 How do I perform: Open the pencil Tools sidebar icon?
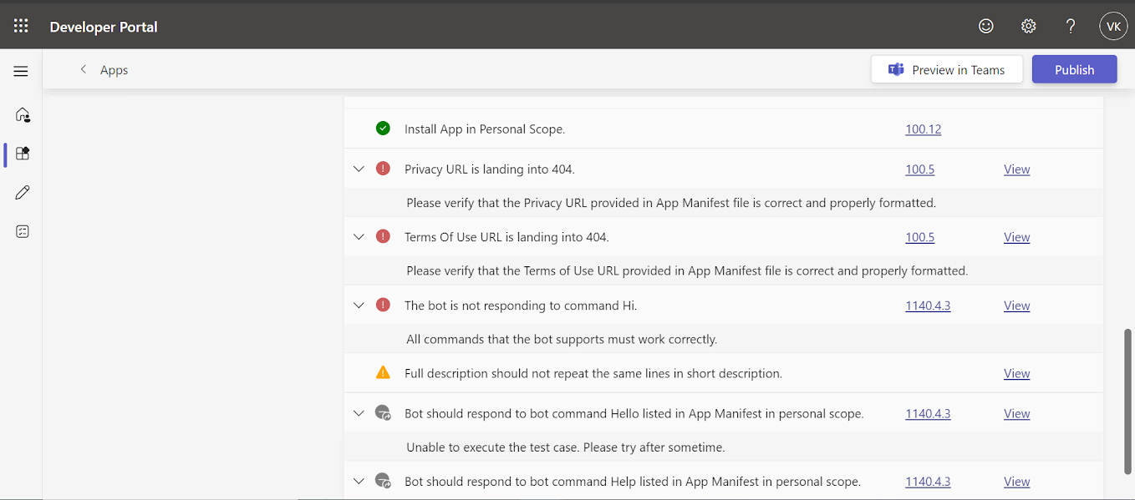[x=23, y=193]
